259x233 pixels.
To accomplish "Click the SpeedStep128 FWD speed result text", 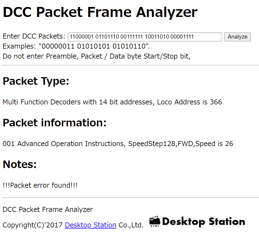I will pyautogui.click(x=118, y=144).
